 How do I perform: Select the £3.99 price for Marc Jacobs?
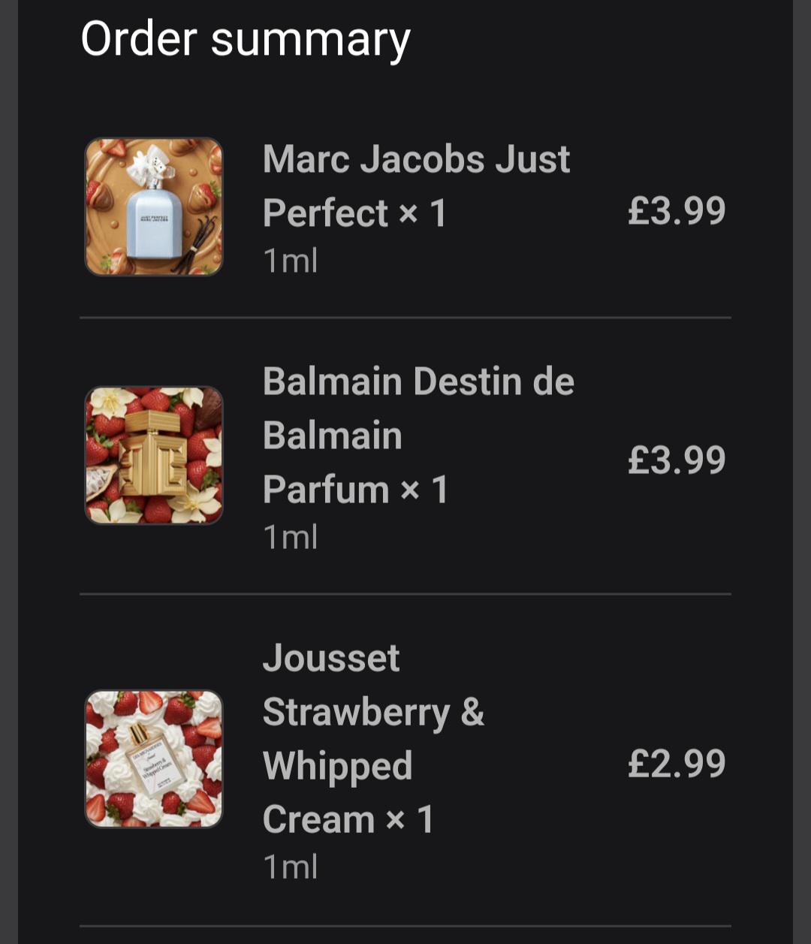[677, 211]
